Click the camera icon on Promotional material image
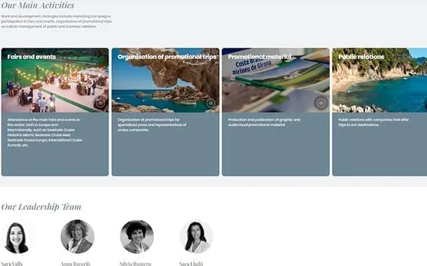This screenshot has height=266, width=427. point(321,103)
